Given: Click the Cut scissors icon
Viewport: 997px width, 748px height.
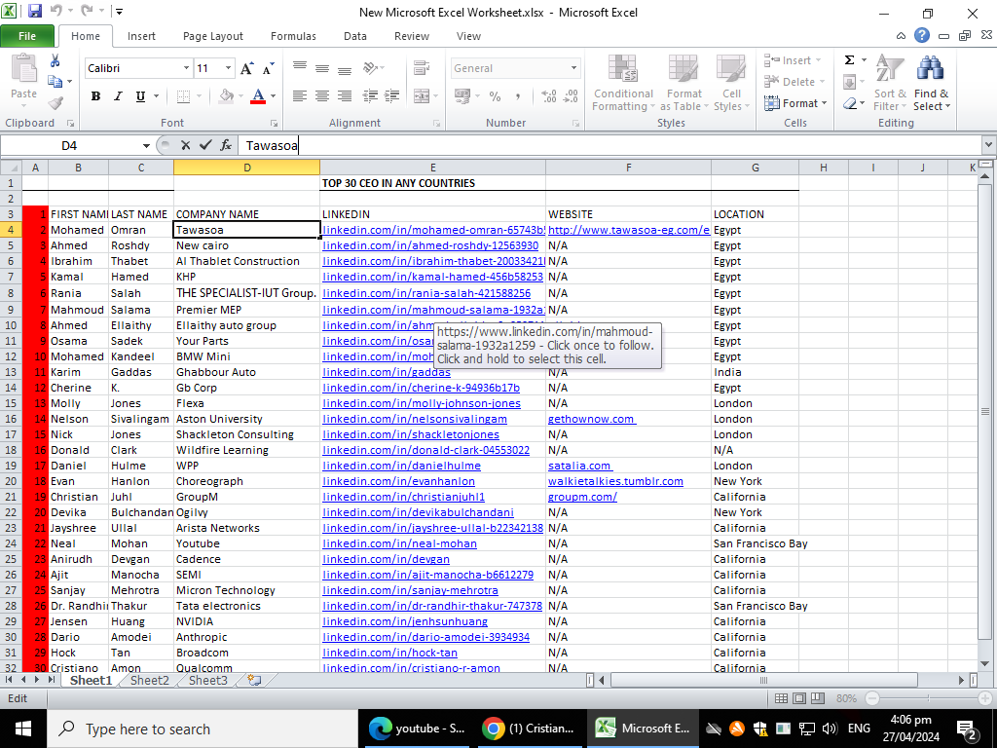Looking at the screenshot, I should pyautogui.click(x=55, y=60).
